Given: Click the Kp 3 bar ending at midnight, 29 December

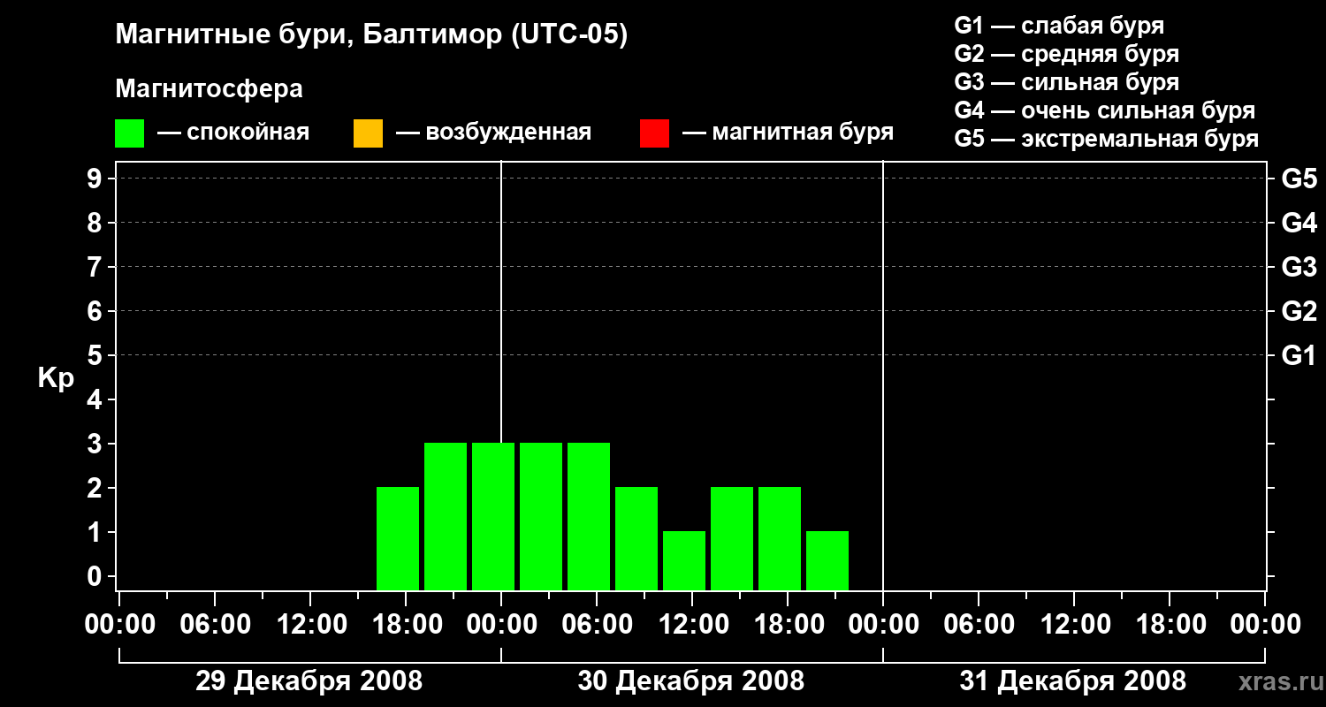Looking at the screenshot, I should (x=493, y=516).
